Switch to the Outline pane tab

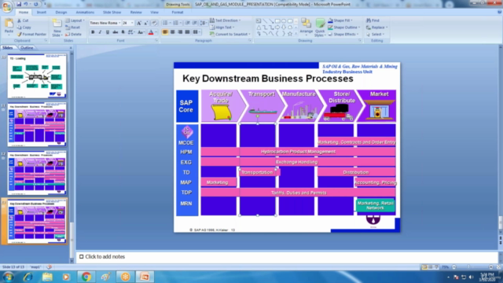(x=27, y=47)
